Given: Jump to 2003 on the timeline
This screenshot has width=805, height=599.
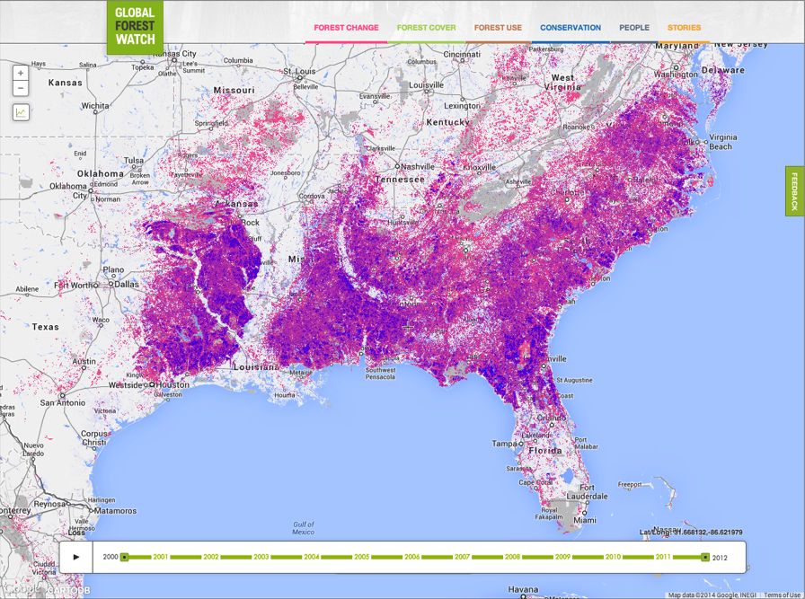Looking at the screenshot, I should [x=261, y=557].
